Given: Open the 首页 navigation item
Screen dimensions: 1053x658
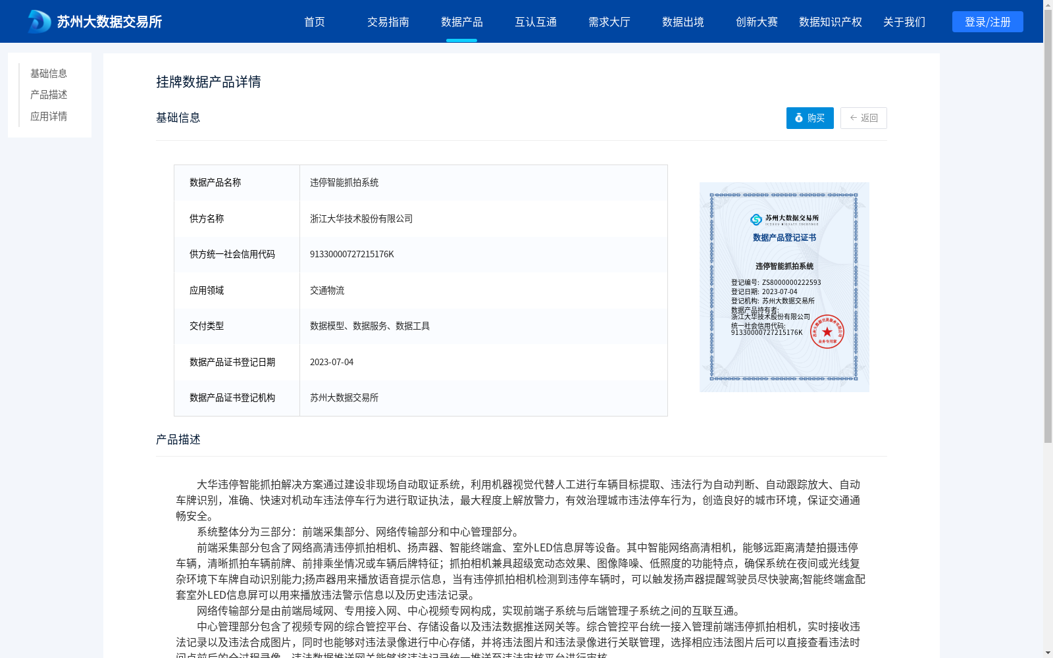Looking at the screenshot, I should (x=315, y=22).
